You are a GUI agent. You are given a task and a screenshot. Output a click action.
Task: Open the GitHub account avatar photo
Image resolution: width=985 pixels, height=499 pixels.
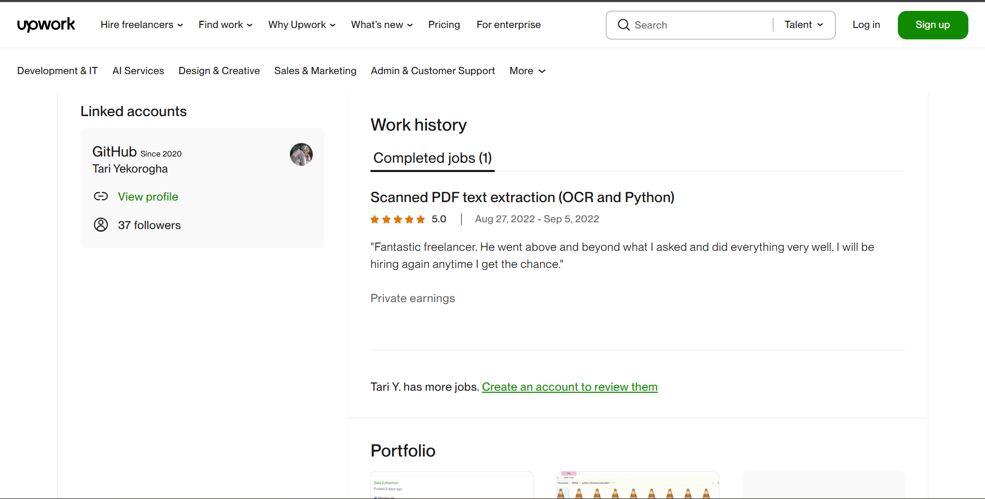click(301, 154)
